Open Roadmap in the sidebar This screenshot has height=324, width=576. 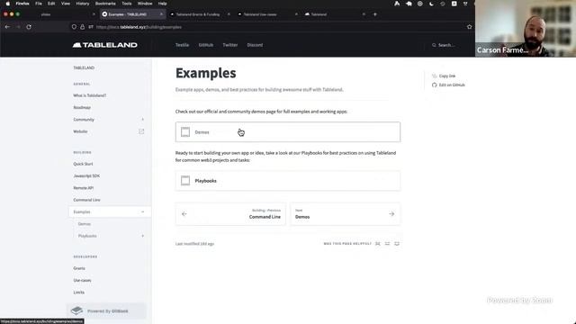82,108
